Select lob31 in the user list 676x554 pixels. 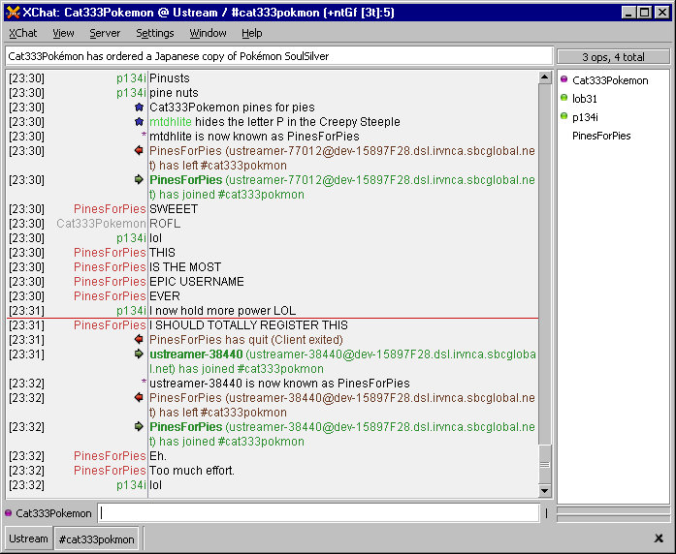585,99
